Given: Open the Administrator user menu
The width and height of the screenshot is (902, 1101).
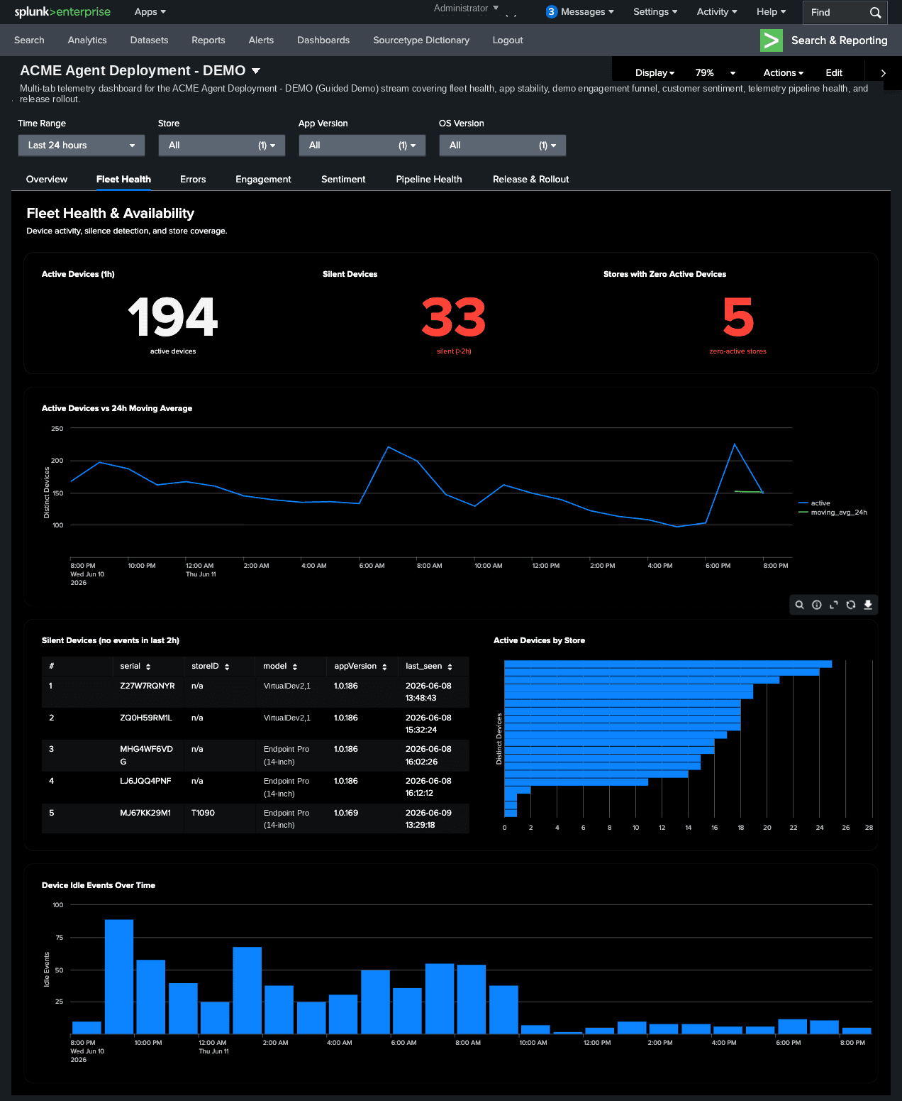Looking at the screenshot, I should tap(466, 9).
